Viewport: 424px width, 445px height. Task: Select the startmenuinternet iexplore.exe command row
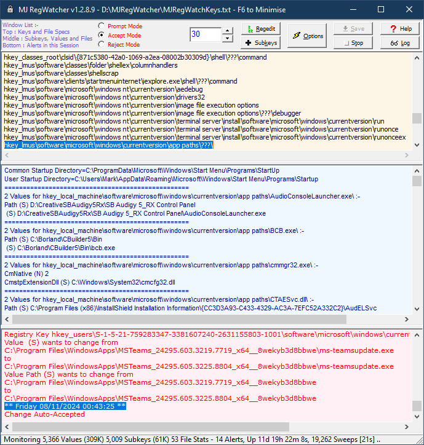pyautogui.click(x=121, y=81)
